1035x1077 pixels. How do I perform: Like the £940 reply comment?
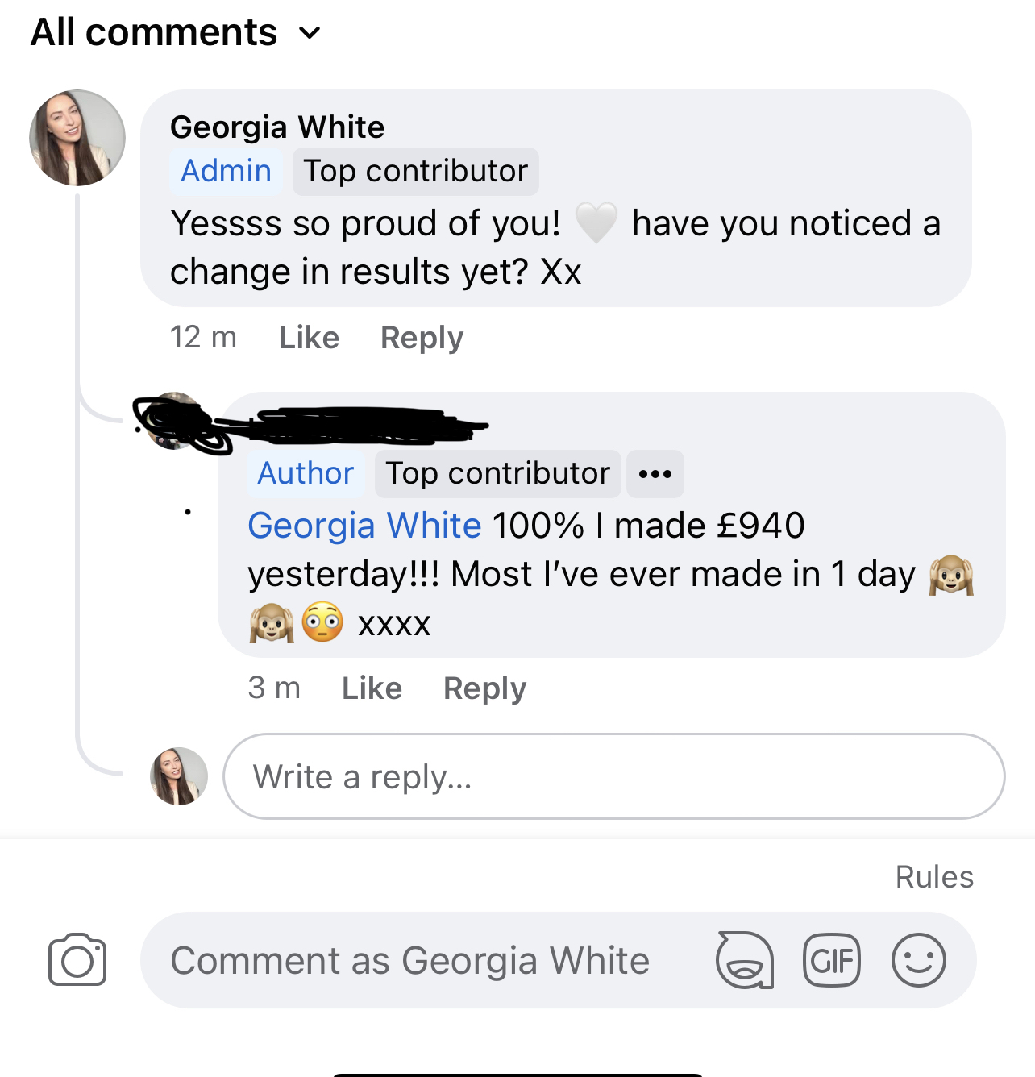(372, 688)
